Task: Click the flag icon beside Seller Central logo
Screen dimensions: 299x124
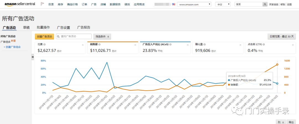Action: click(x=42, y=4)
